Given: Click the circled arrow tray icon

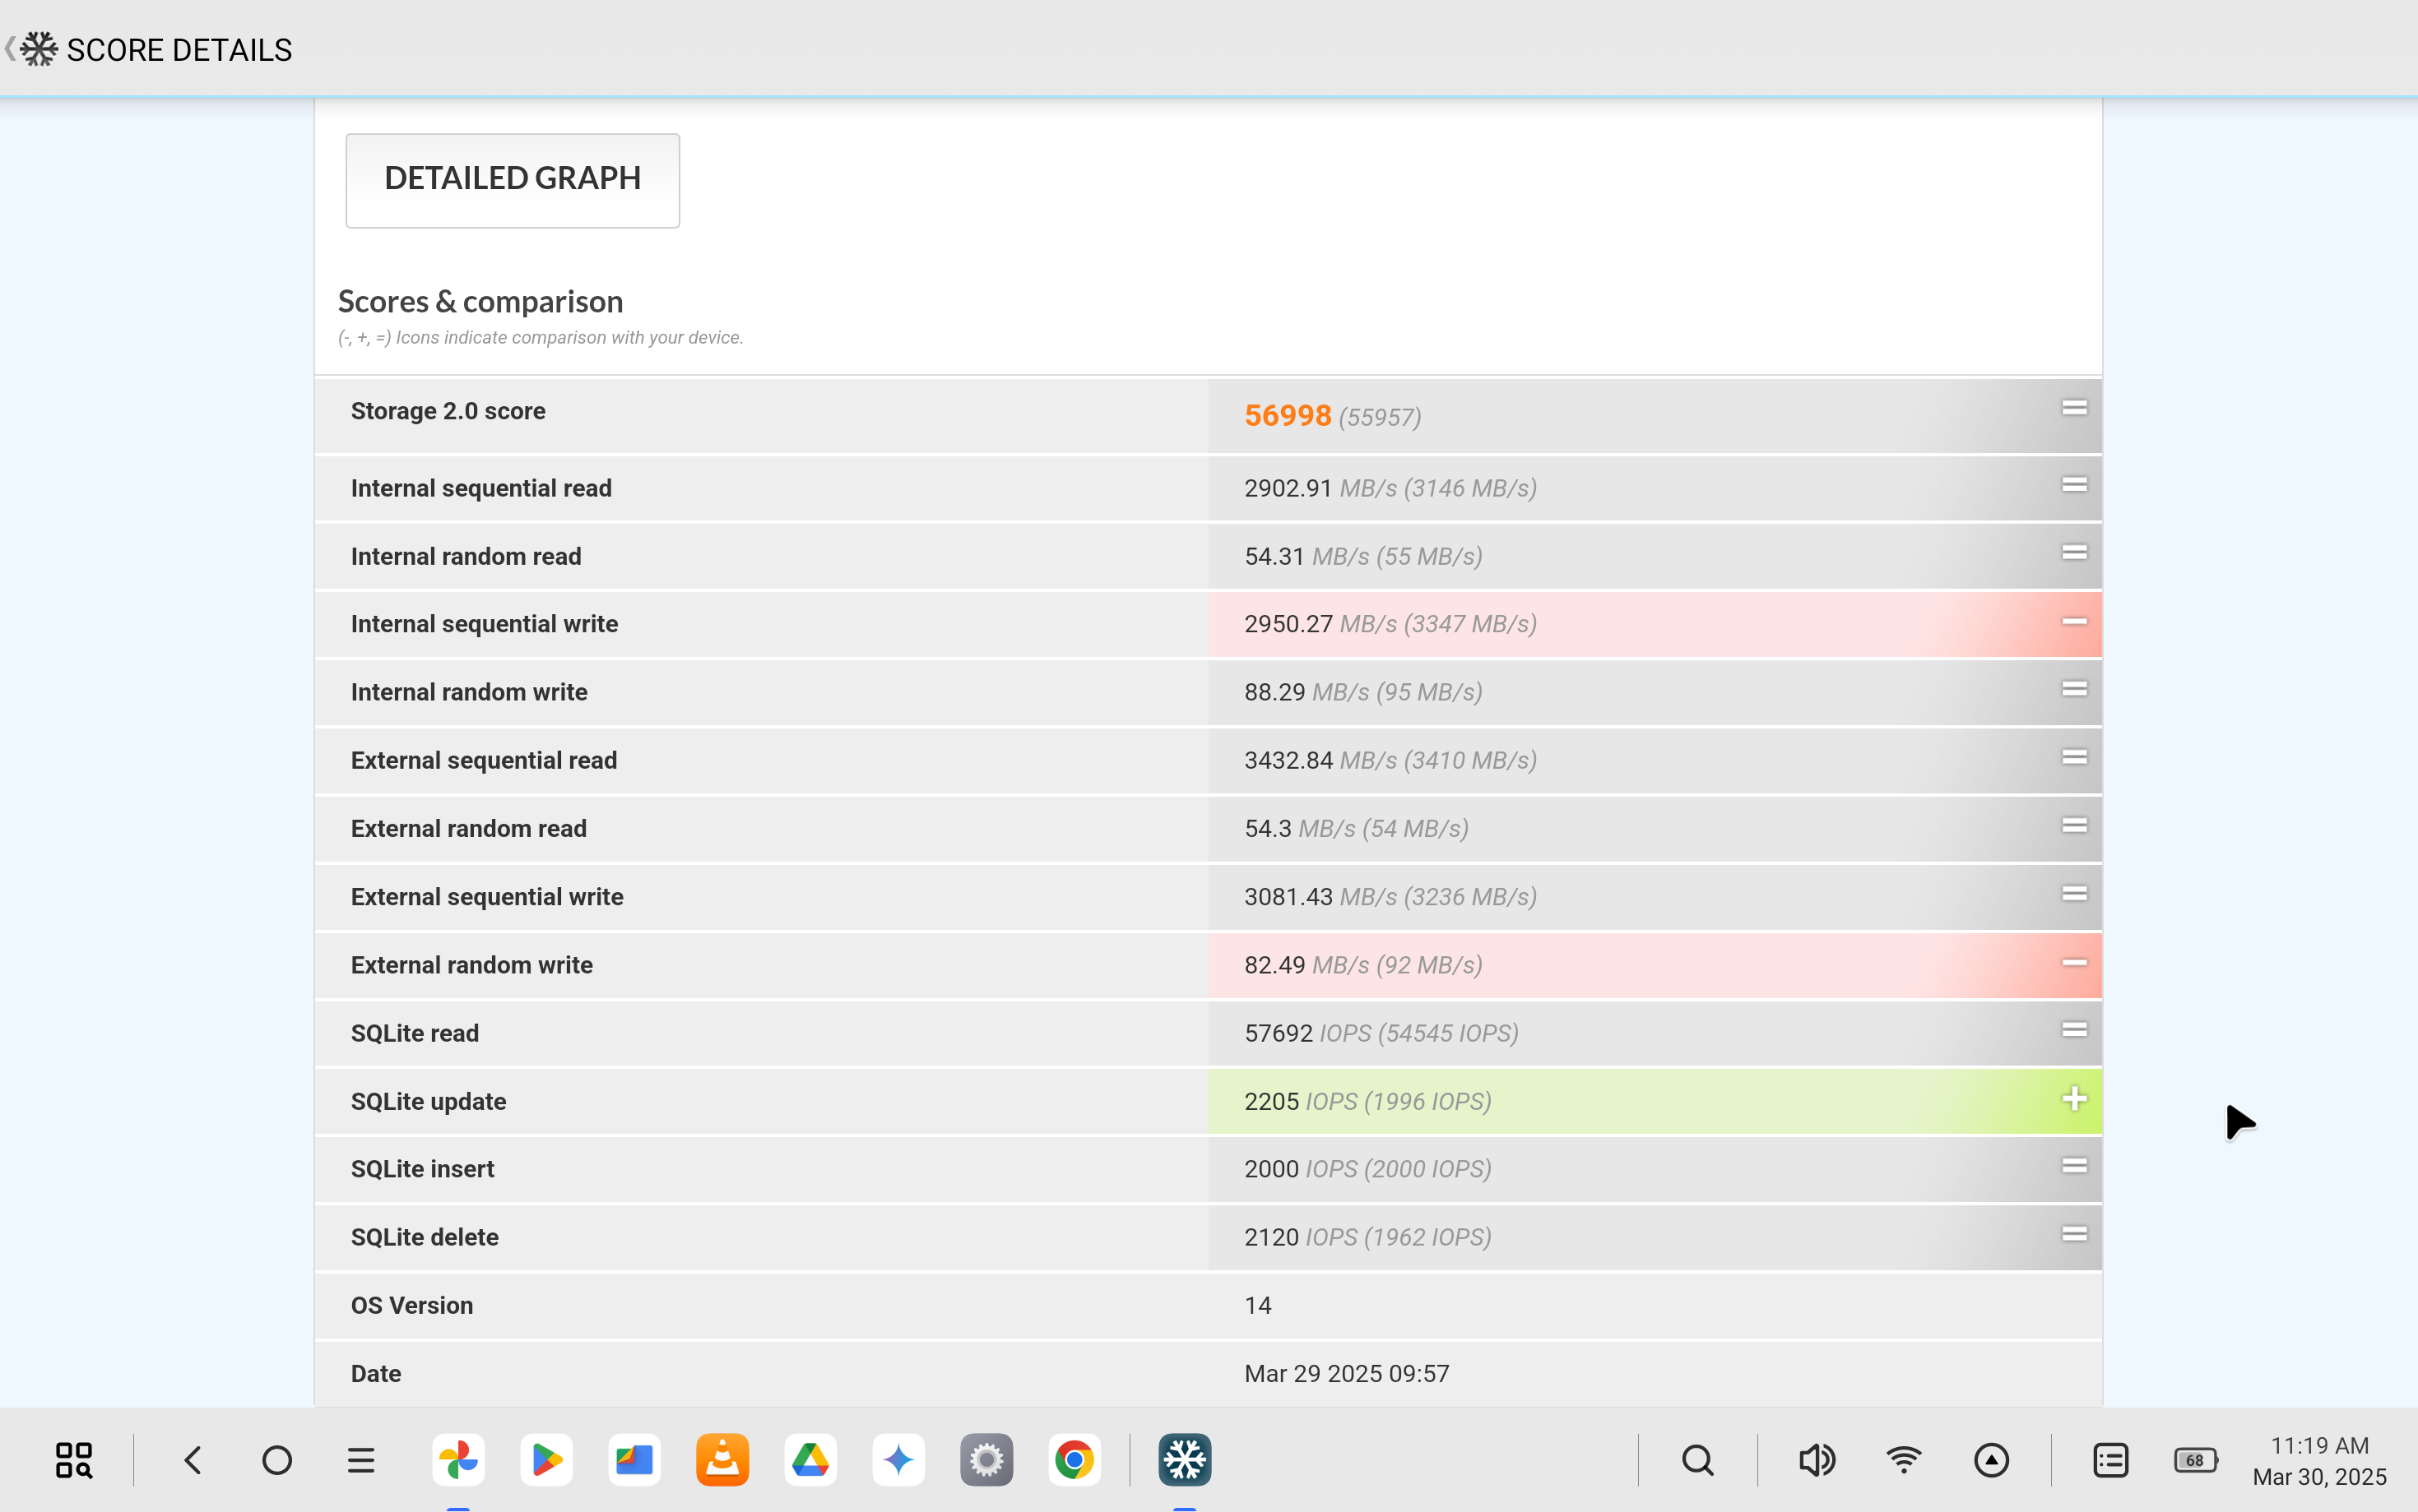Looking at the screenshot, I should pyautogui.click(x=1992, y=1460).
